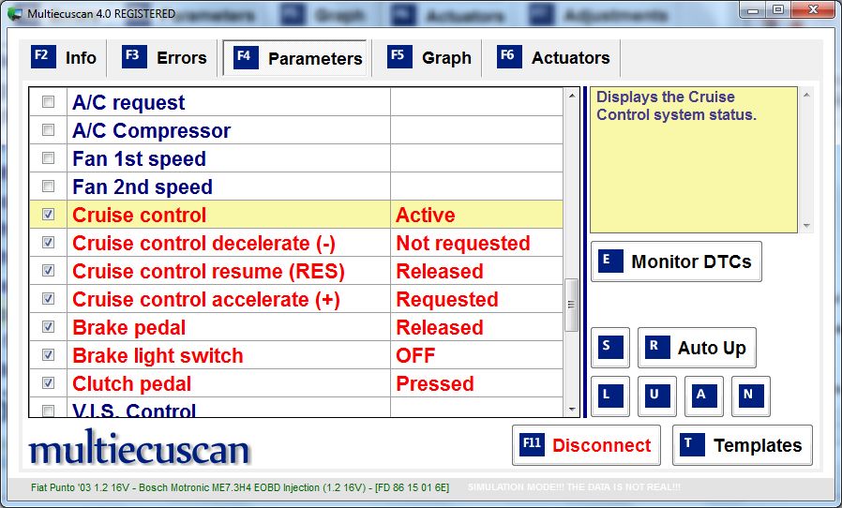Uncheck the Brake light switch checkbox
Screen dimensions: 842x508
pos(49,354)
